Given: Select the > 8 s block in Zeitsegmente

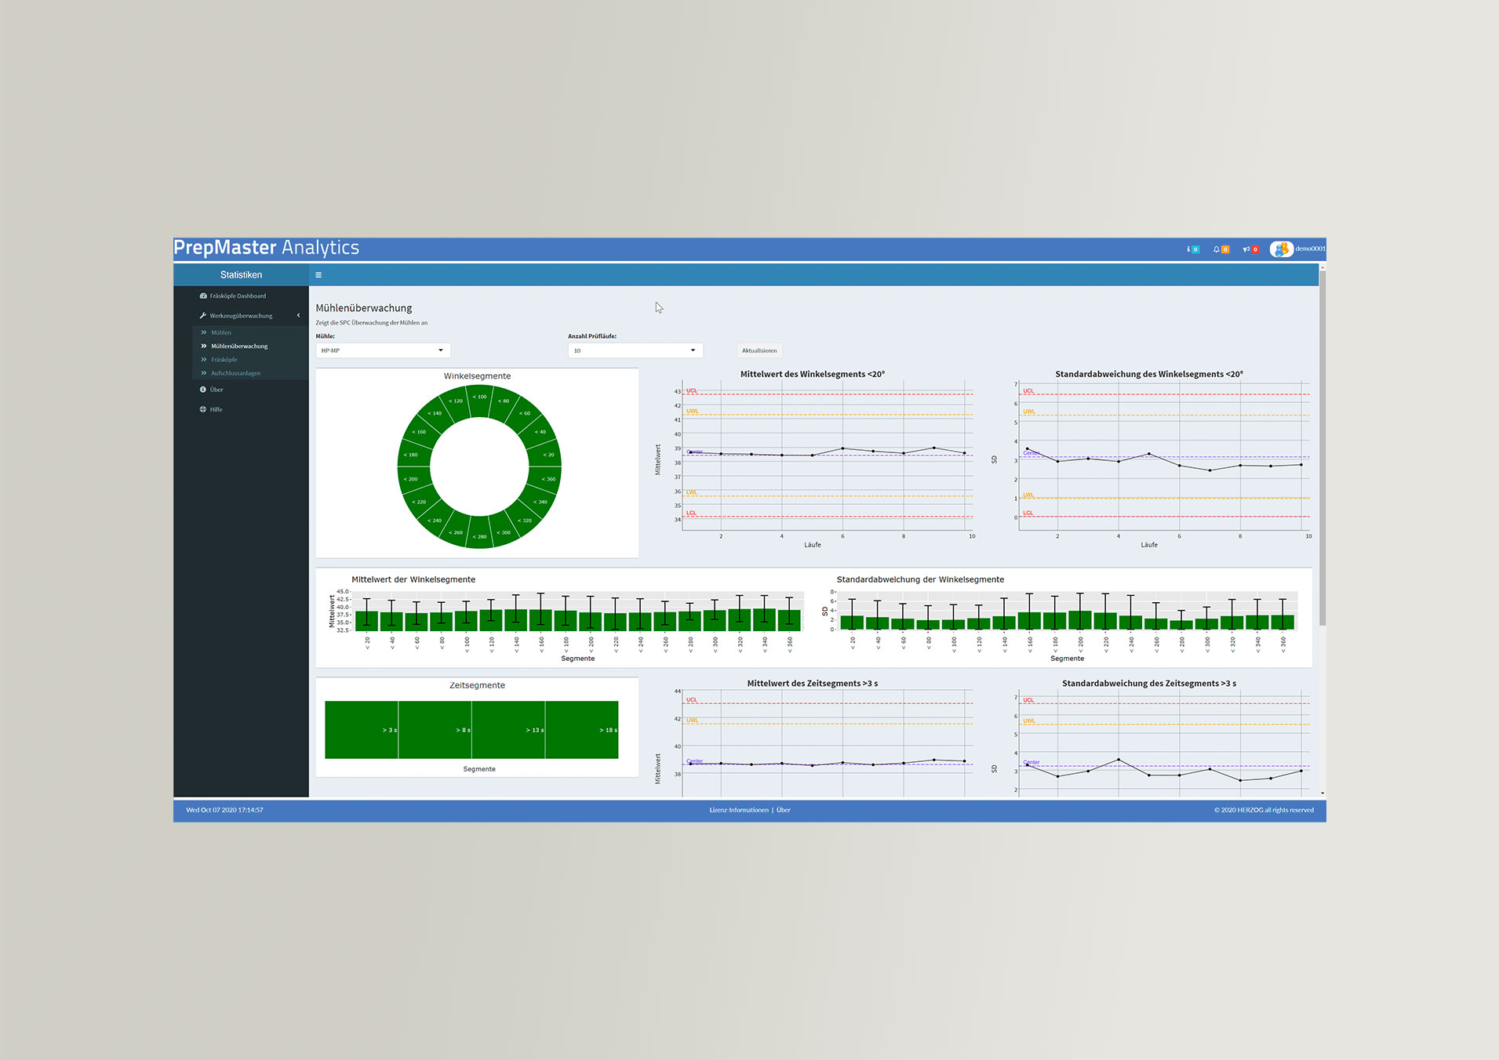Looking at the screenshot, I should [x=435, y=730].
